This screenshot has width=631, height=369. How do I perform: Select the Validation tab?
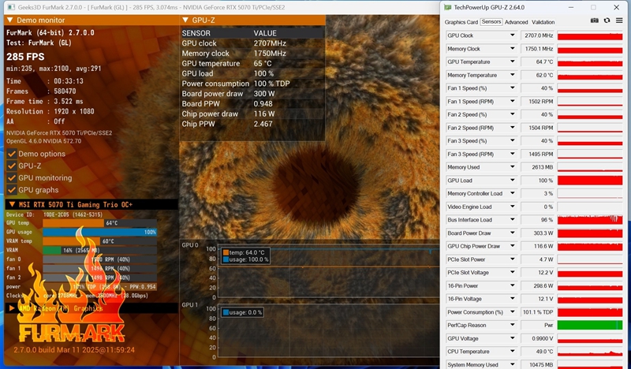[543, 22]
